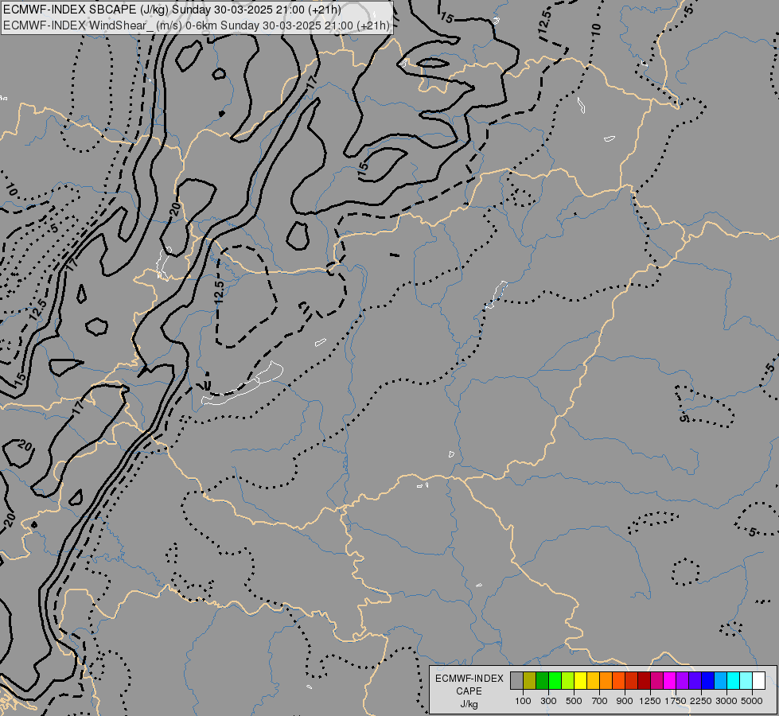Click the dark green CAPE legend swatch

point(543,681)
